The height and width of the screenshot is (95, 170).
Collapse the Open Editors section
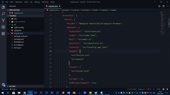click(25, 10)
